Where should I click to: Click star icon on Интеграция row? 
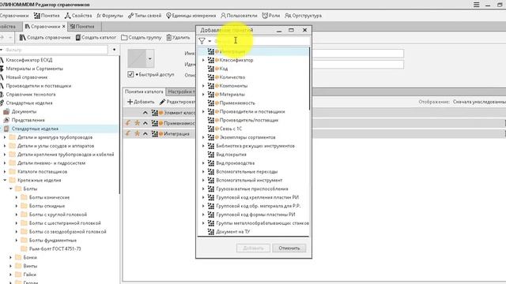tap(137, 133)
